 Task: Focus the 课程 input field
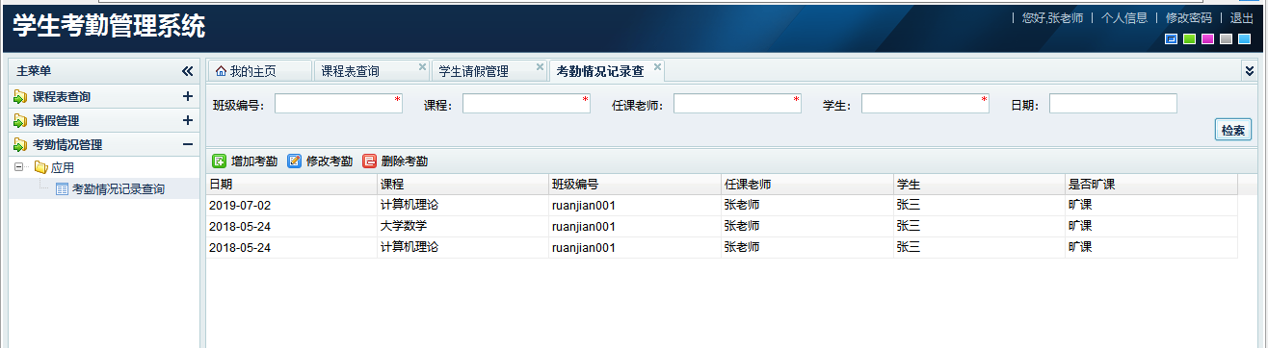526,104
